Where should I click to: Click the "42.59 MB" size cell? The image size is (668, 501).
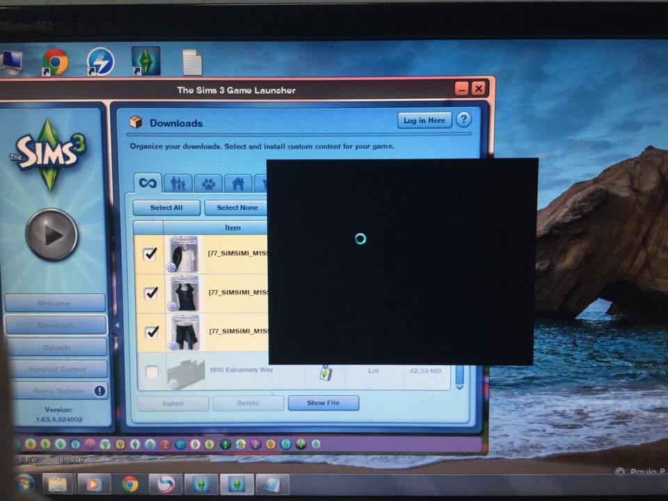tap(425, 371)
